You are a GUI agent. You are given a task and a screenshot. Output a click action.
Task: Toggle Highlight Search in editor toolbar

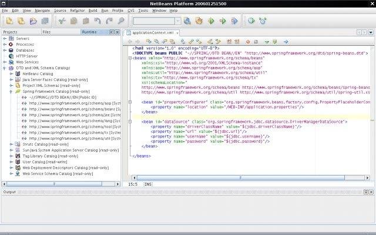point(172,42)
